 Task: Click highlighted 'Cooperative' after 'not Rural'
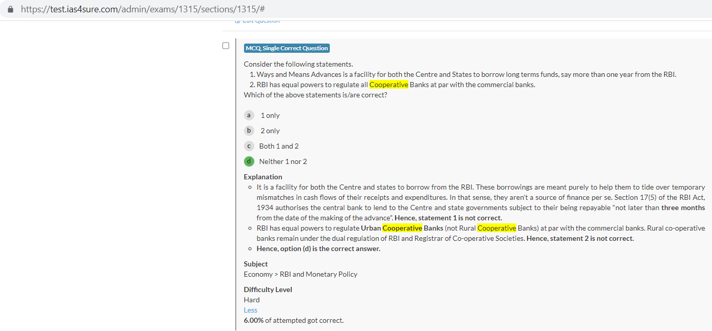497,228
